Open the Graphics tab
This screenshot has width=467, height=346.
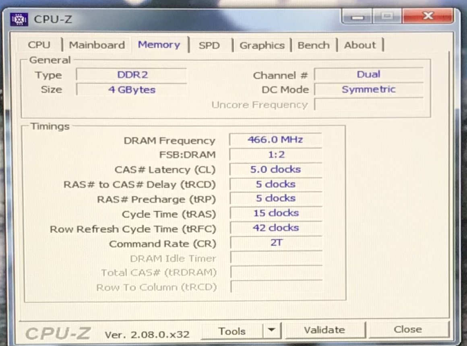[x=262, y=46]
